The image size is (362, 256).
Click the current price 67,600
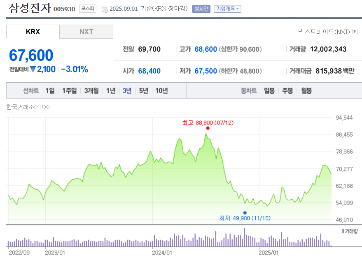point(31,55)
